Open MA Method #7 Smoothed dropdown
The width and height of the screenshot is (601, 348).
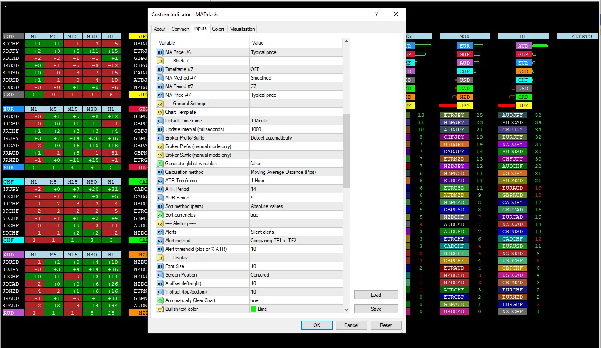point(296,78)
